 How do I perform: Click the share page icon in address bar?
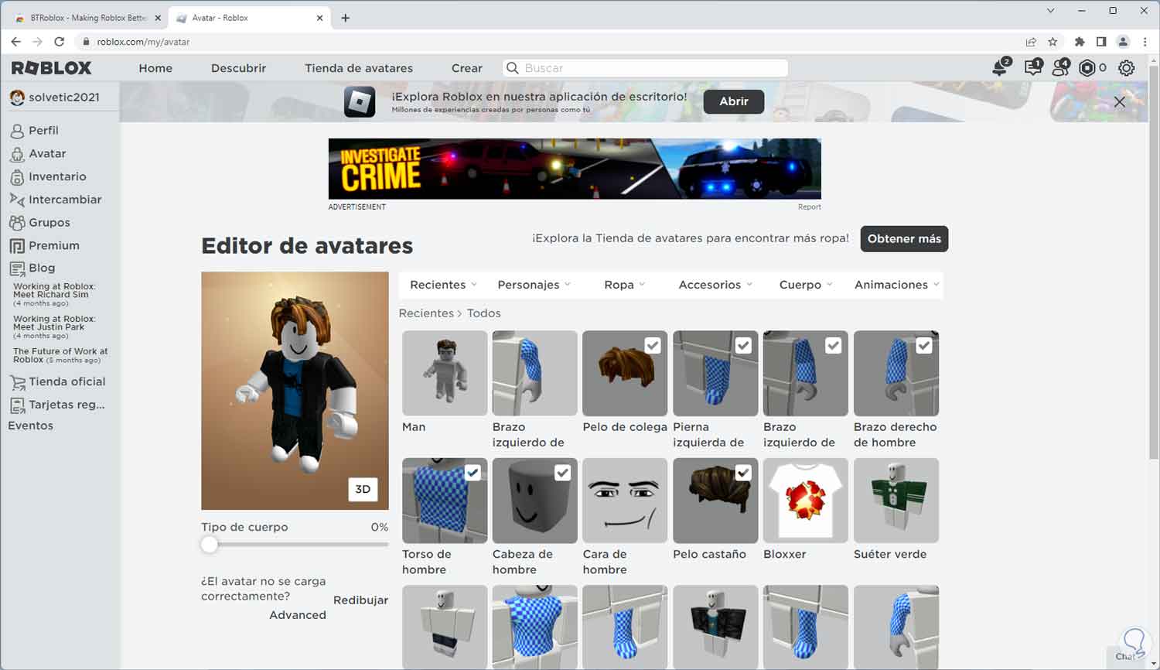point(1031,42)
